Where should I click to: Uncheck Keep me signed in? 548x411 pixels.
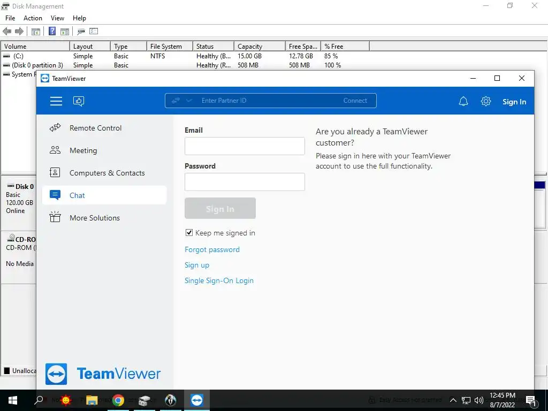coord(189,233)
